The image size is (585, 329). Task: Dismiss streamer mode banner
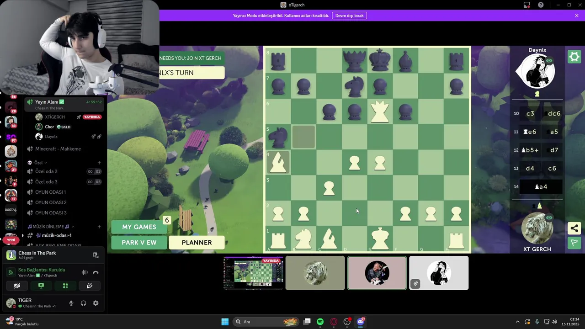tap(577, 16)
